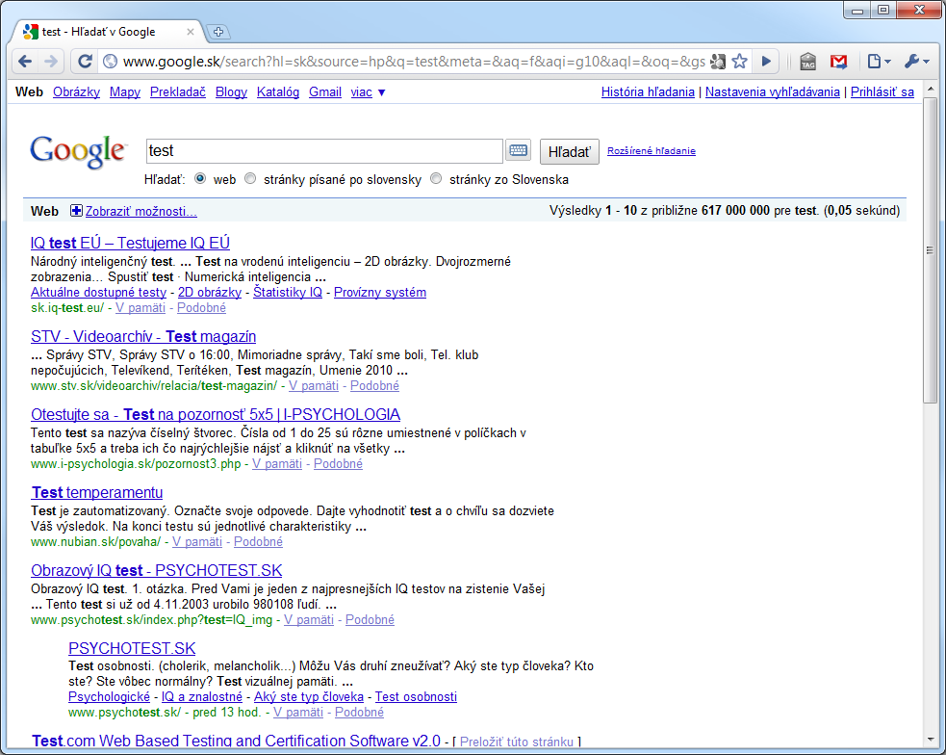
Task: Open the Gmail send extension icon
Action: [838, 61]
